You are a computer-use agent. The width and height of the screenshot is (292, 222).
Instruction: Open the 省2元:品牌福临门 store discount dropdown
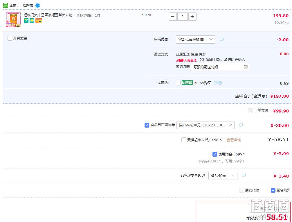[196, 40]
